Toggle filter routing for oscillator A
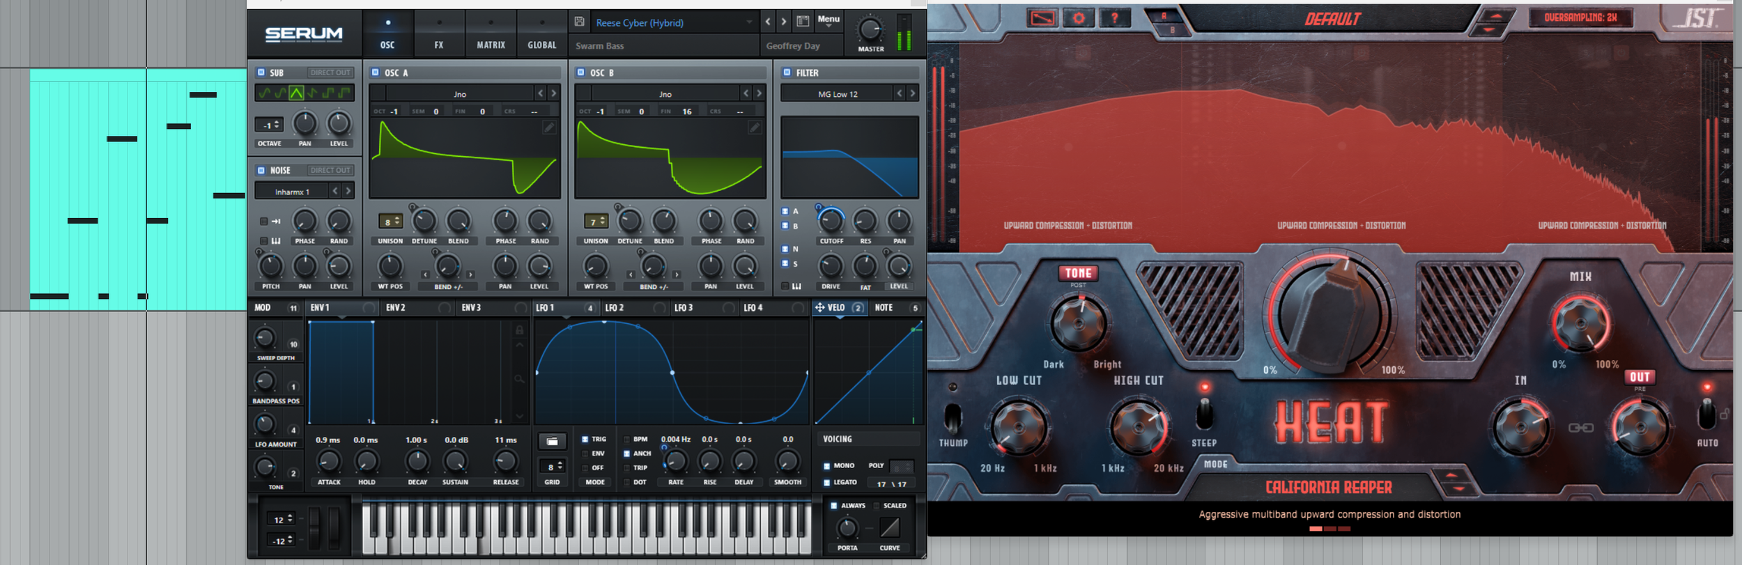This screenshot has height=565, width=1742. coord(785,211)
